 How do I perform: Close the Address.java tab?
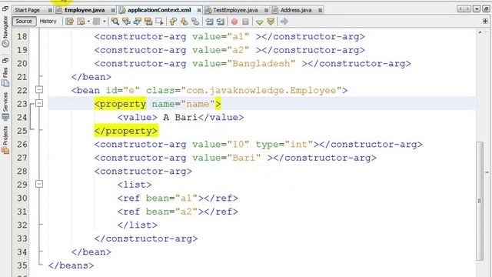320,10
